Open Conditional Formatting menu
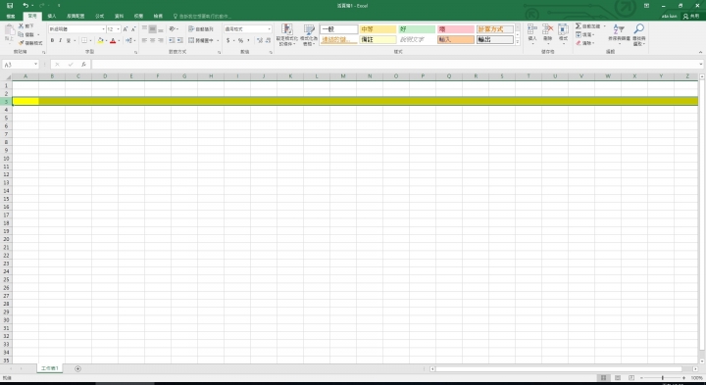The height and width of the screenshot is (385, 706). point(286,34)
